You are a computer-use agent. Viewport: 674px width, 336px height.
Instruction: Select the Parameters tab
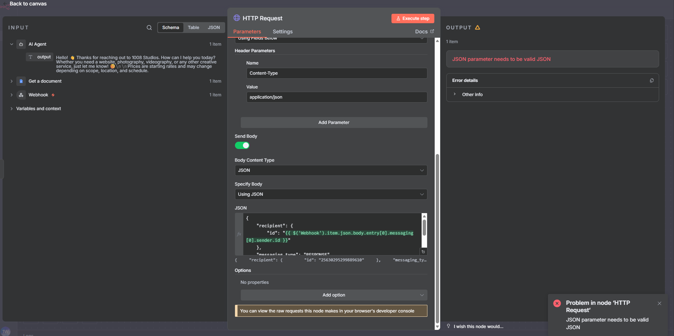tap(247, 32)
